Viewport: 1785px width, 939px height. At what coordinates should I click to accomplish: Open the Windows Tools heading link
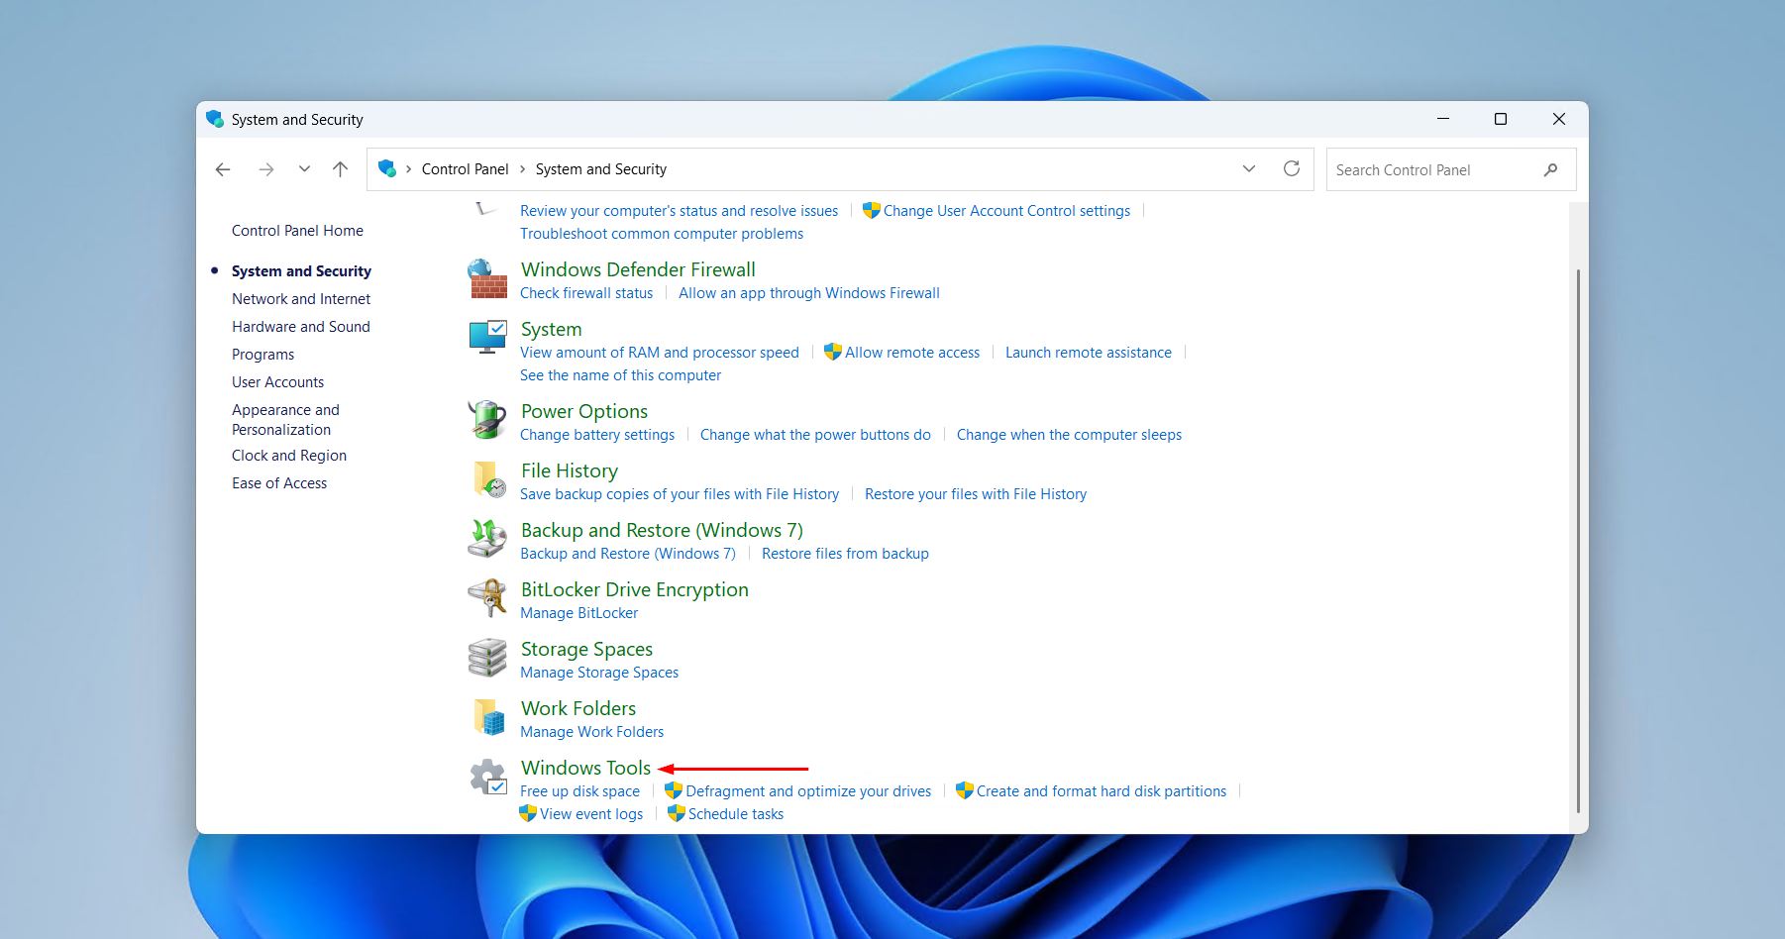[x=585, y=768]
